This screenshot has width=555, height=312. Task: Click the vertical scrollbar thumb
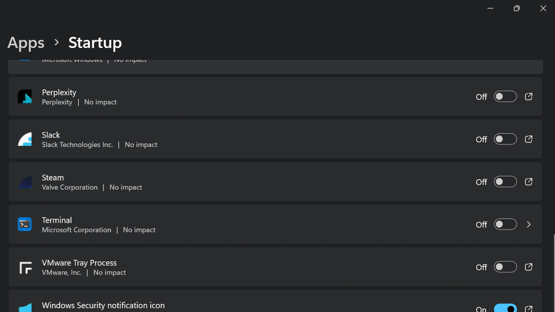pos(553,272)
